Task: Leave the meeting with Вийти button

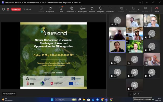Action: point(157,9)
